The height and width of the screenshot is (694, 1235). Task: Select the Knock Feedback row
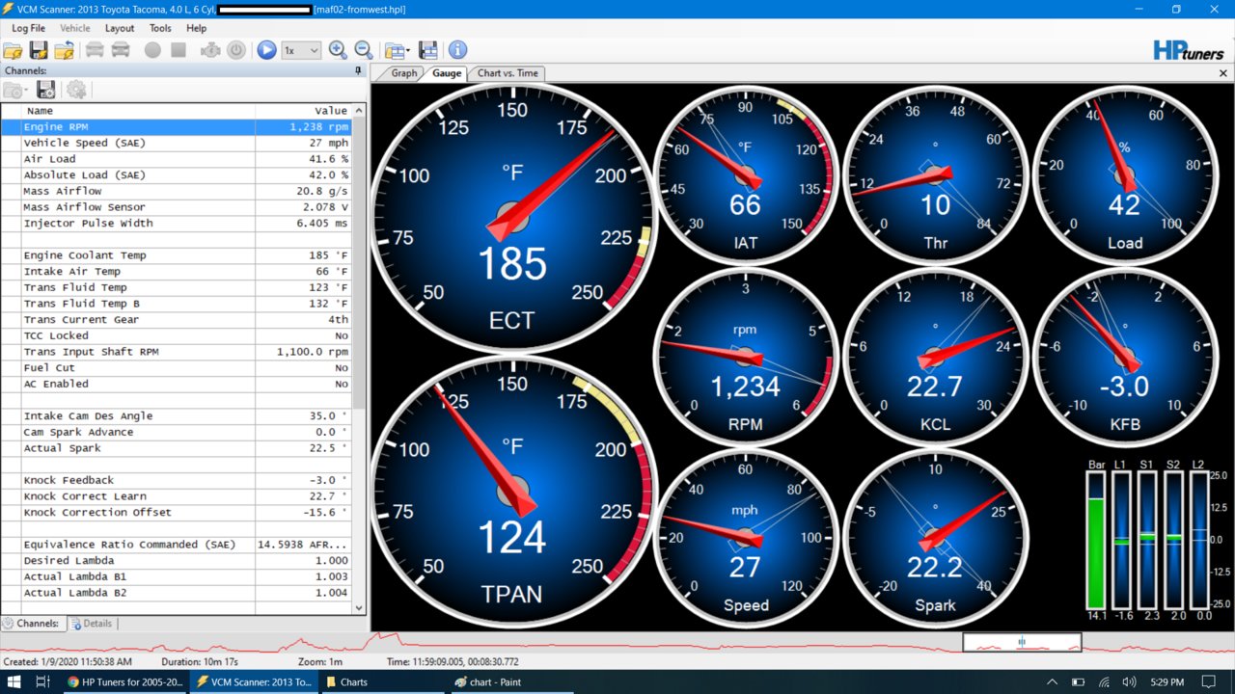coord(177,480)
